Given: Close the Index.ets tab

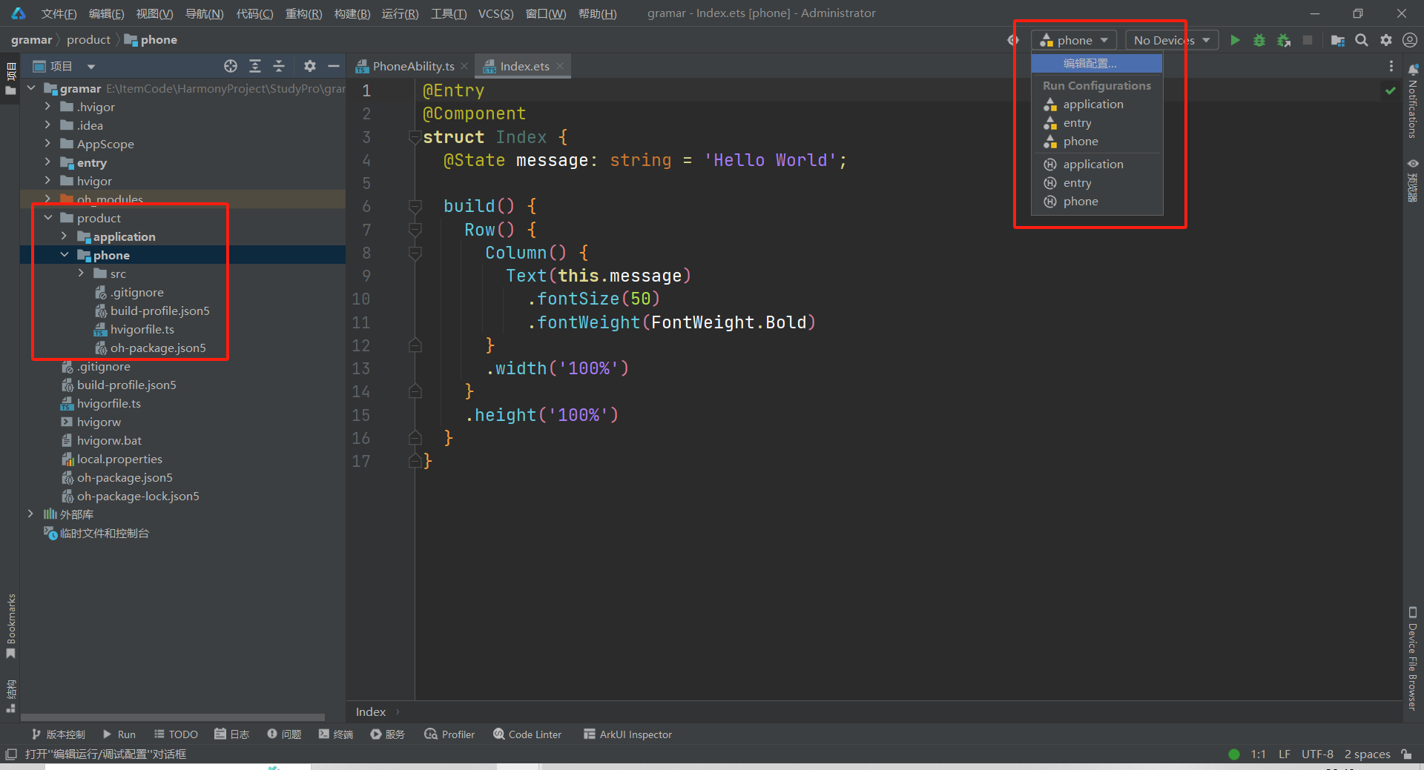Looking at the screenshot, I should click(x=560, y=66).
